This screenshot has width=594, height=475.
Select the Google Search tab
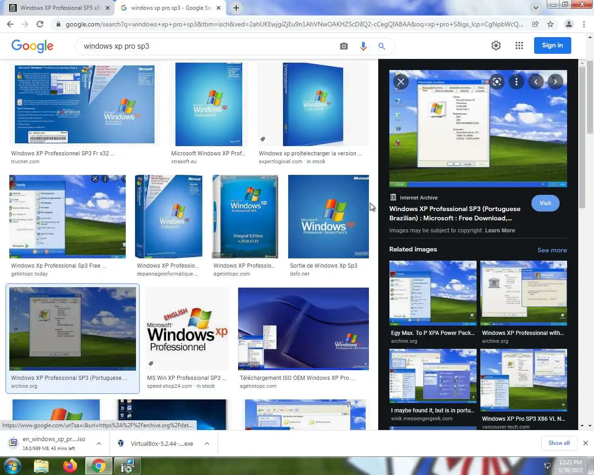point(169,8)
